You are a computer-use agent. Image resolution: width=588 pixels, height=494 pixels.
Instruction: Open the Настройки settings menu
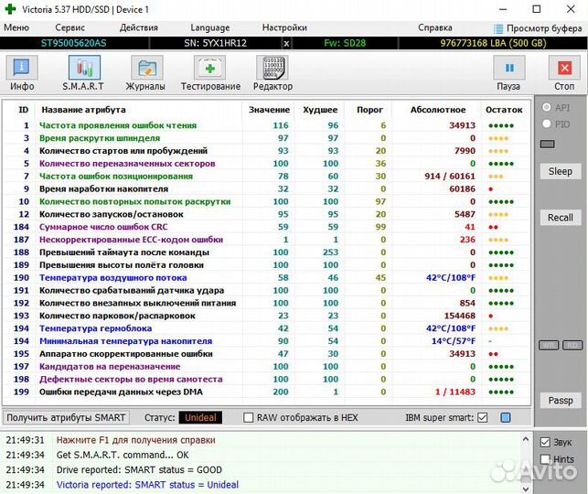point(284,28)
